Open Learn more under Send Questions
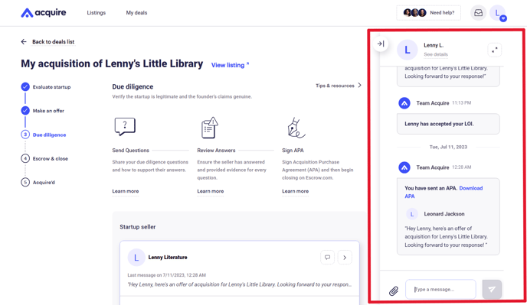 coord(126,191)
